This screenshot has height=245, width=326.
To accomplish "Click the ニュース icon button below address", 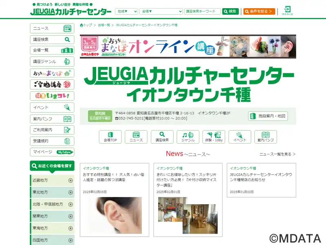I will click(136, 137).
